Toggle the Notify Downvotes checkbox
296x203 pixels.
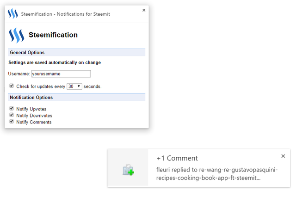tap(12, 115)
